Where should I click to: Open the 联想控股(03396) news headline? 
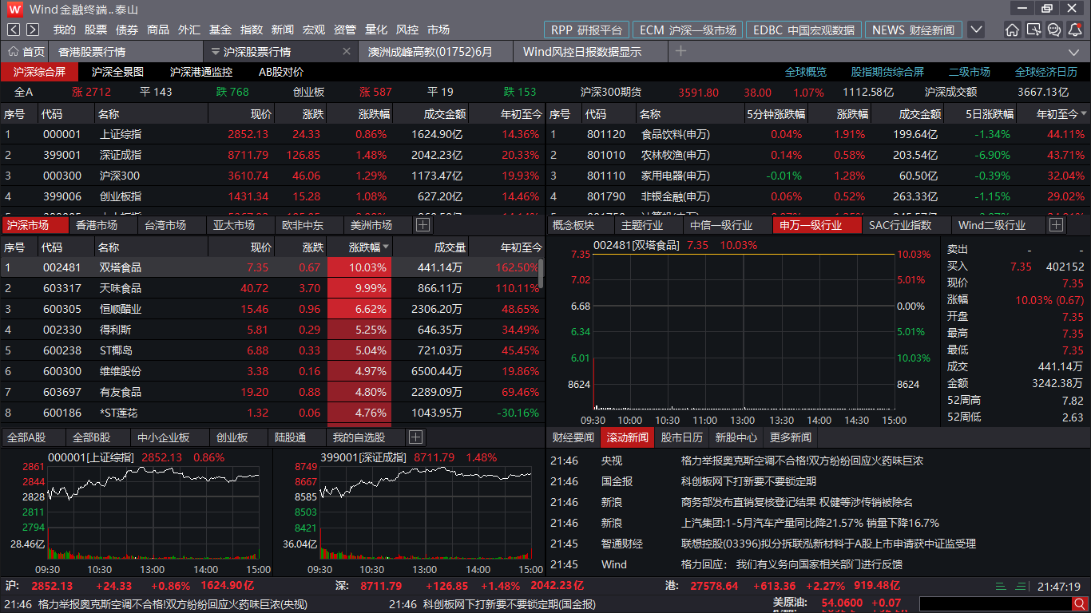pos(828,544)
